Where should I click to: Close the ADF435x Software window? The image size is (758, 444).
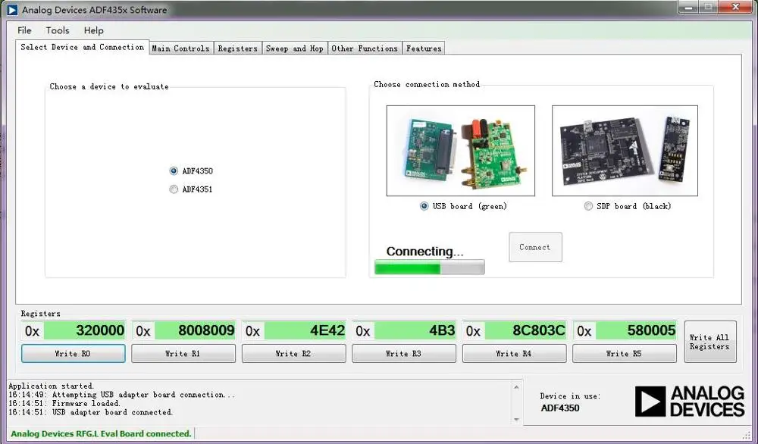click(735, 8)
